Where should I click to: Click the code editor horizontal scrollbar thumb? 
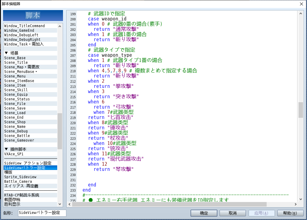[x=169, y=204]
